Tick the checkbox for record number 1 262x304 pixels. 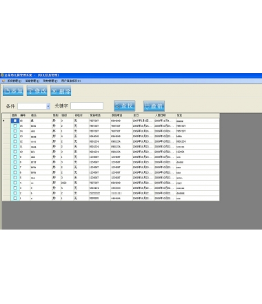pos(15,198)
